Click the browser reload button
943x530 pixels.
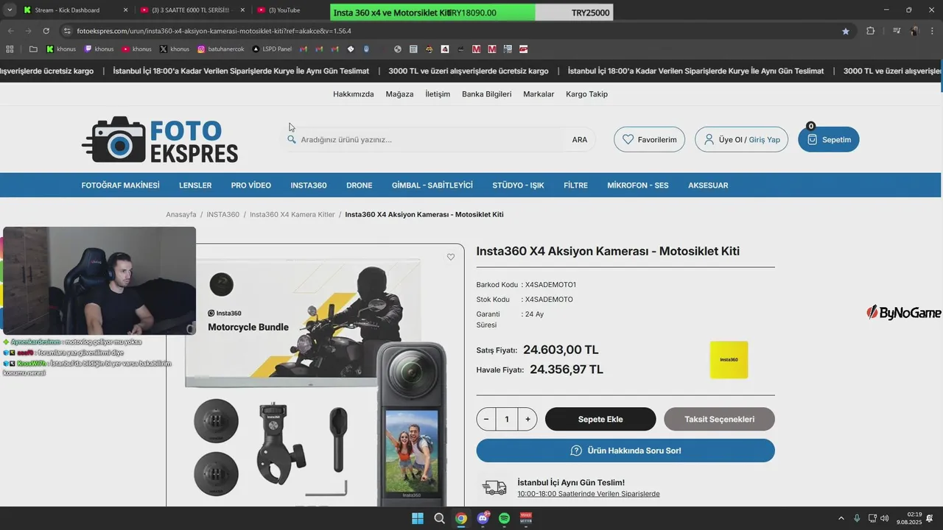click(x=46, y=31)
